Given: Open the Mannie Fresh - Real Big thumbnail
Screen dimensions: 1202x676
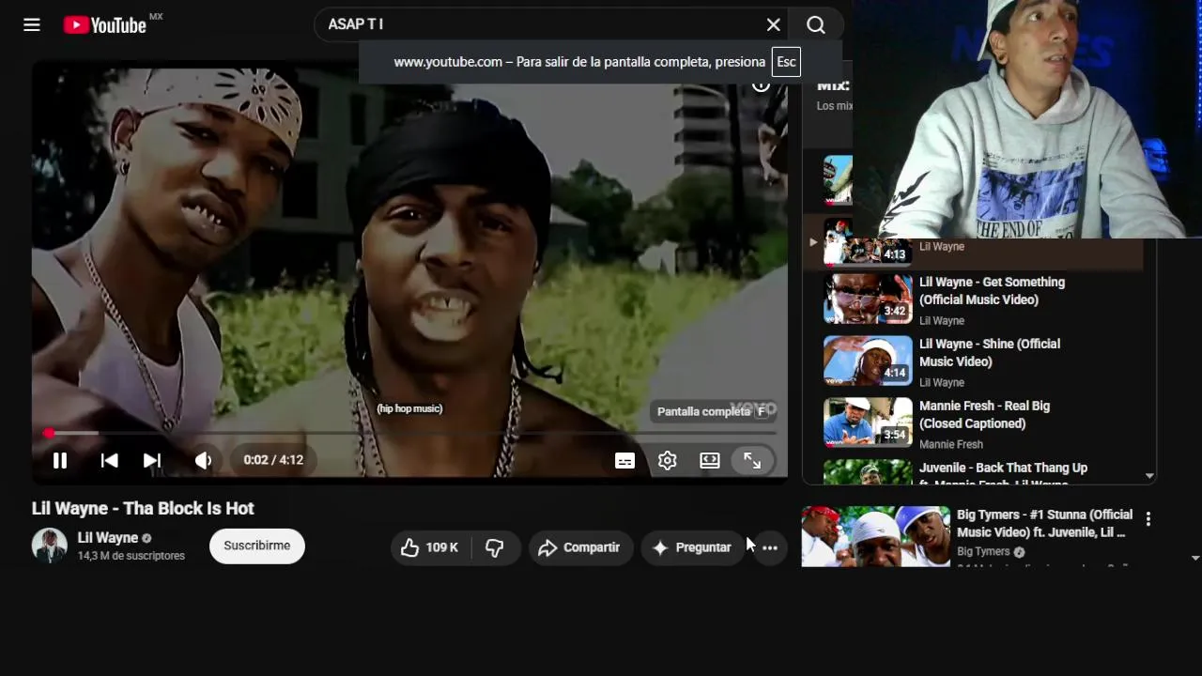Looking at the screenshot, I should click(868, 422).
